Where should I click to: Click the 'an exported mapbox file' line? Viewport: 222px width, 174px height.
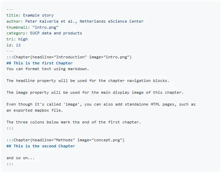click(35, 110)
